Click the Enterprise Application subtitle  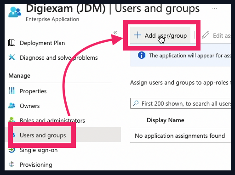click(x=52, y=19)
